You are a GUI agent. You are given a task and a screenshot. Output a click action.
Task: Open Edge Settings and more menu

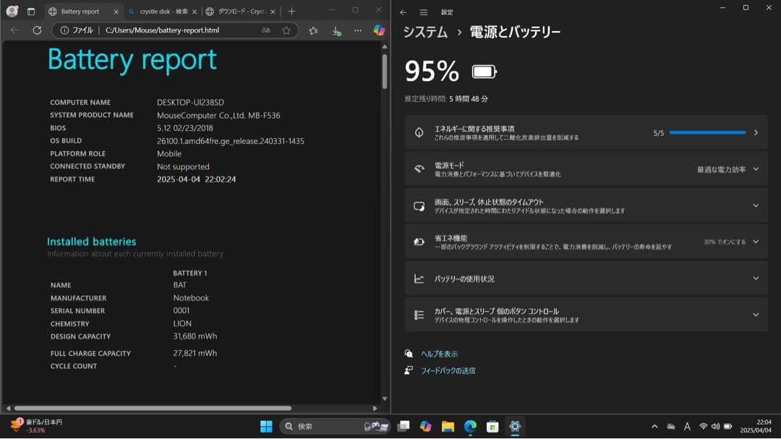point(357,30)
